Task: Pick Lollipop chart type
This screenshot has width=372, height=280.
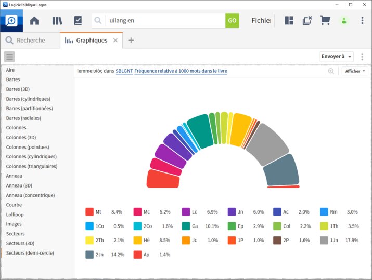Action: pyautogui.click(x=15, y=215)
